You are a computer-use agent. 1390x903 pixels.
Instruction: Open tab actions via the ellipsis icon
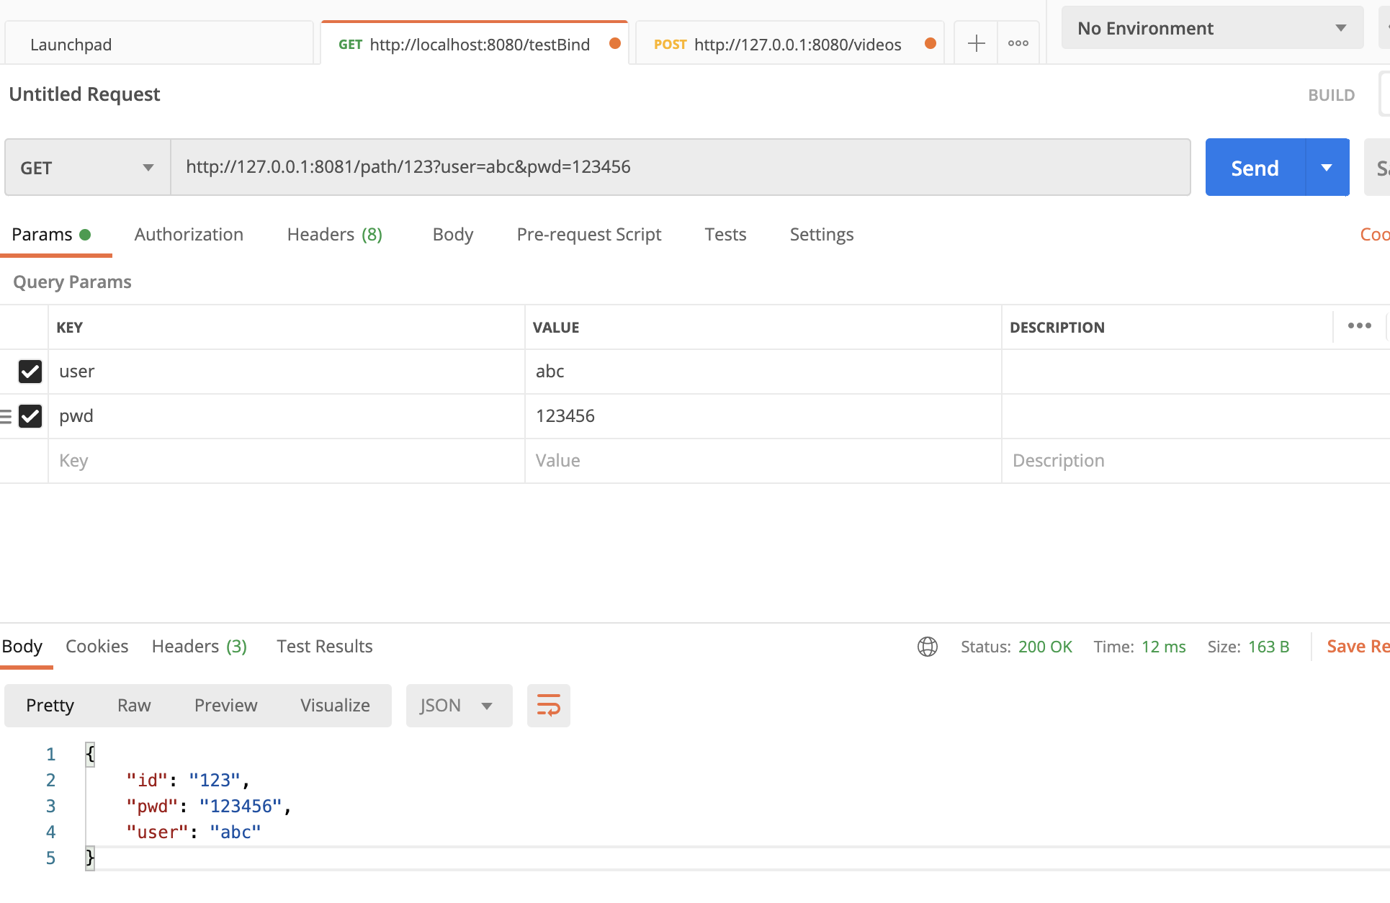(1018, 42)
